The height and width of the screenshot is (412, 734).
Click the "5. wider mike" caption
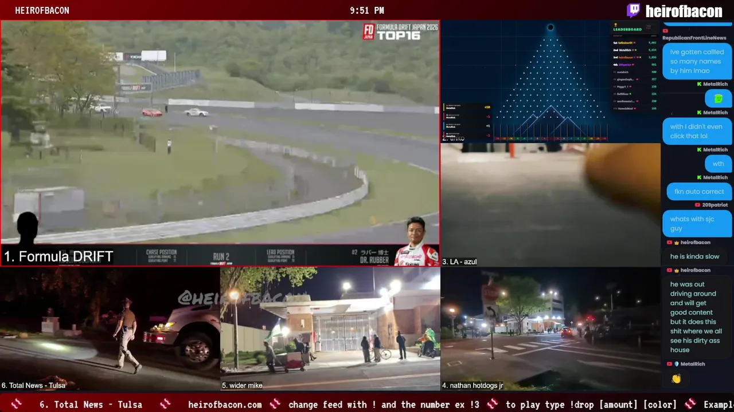[242, 386]
